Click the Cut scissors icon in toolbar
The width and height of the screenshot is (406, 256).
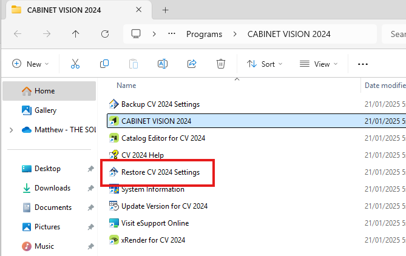(75, 64)
